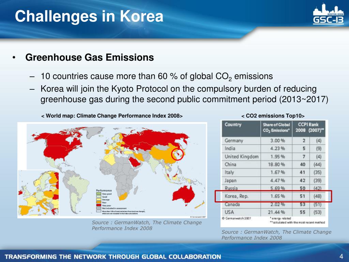
Task: Click India's 2007 rank "(9)"
Action: tap(319, 148)
